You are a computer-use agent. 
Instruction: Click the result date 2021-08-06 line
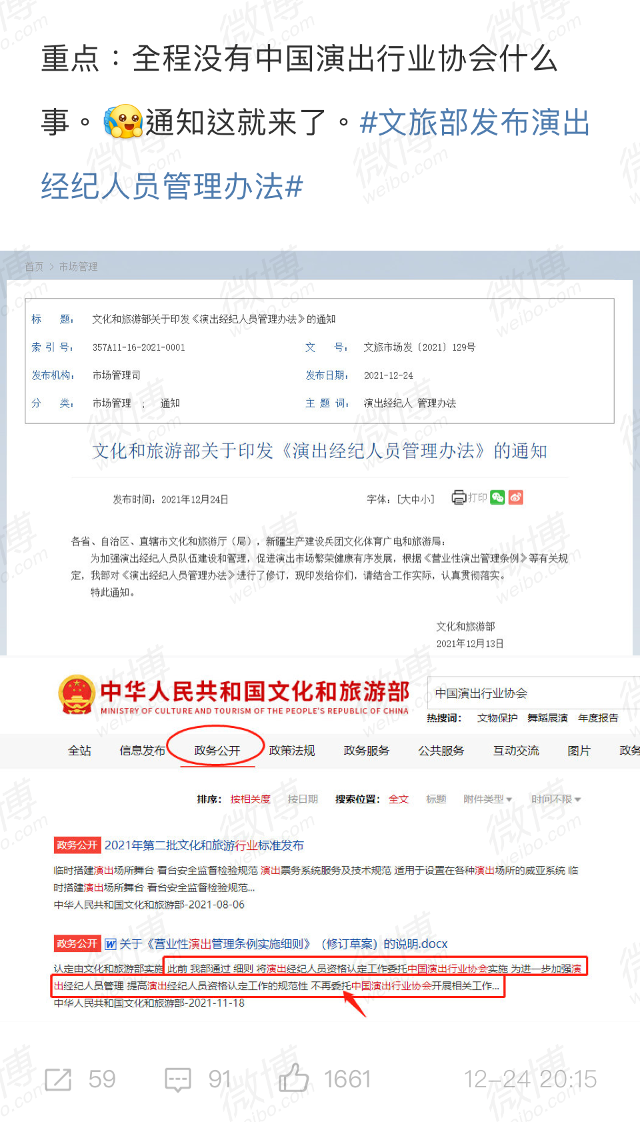[x=149, y=905]
